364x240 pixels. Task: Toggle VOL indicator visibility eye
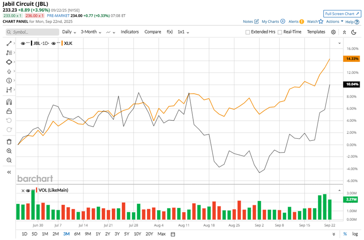click(28, 190)
